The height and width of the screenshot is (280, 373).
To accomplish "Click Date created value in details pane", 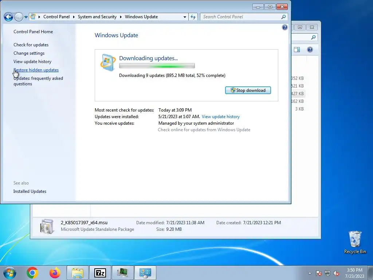I will tap(262, 223).
